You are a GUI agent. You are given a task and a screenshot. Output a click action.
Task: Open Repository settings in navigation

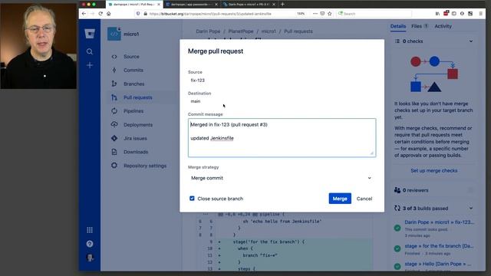145,166
